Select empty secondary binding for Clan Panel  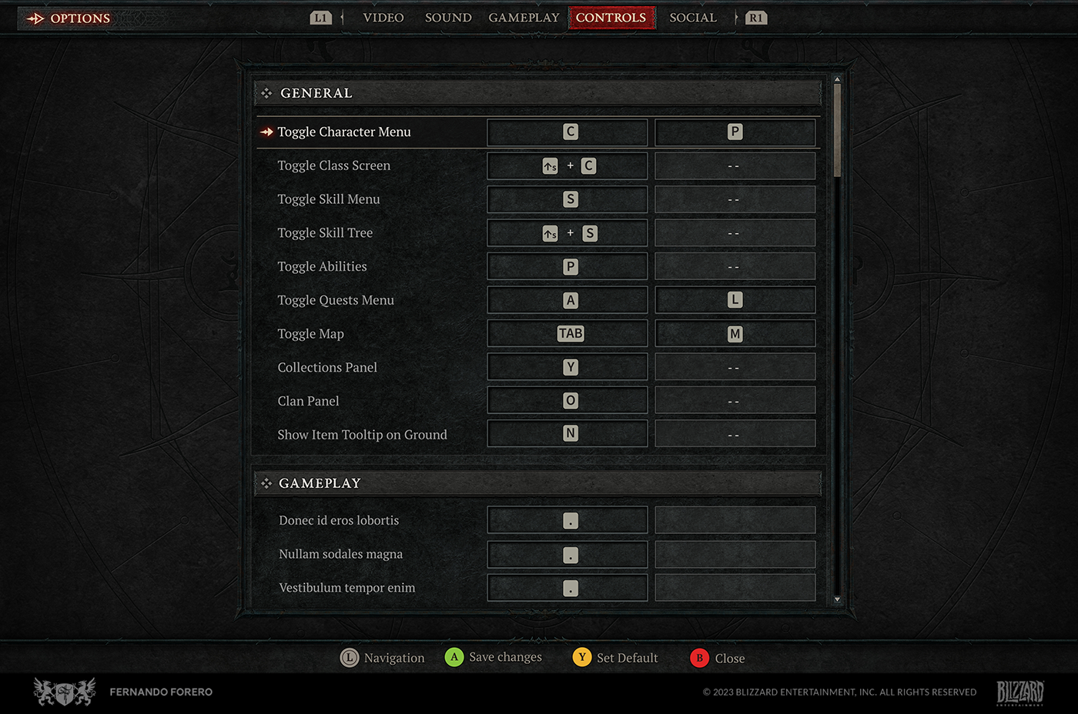coord(735,401)
